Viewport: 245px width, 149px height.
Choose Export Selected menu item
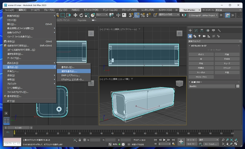pyautogui.click(x=73, y=71)
